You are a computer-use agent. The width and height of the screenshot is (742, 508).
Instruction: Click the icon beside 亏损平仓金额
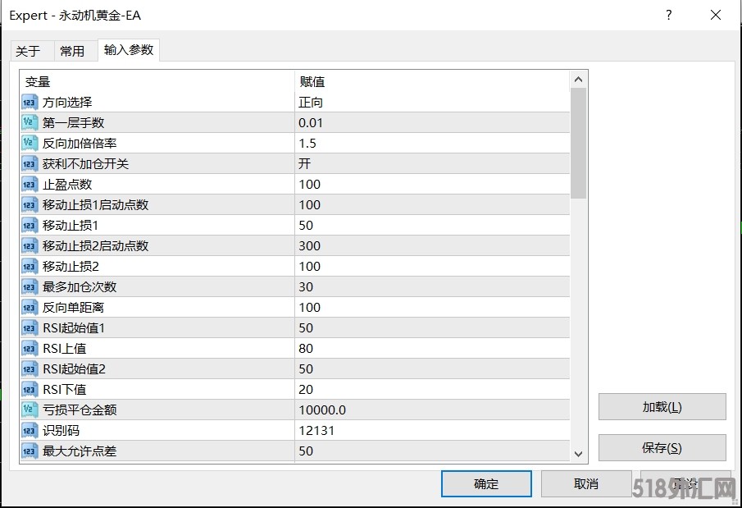coord(30,410)
